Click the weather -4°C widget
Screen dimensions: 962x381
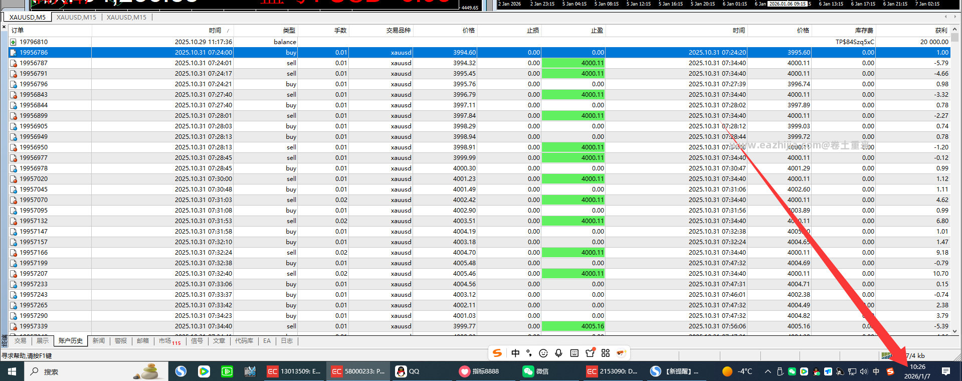point(737,371)
